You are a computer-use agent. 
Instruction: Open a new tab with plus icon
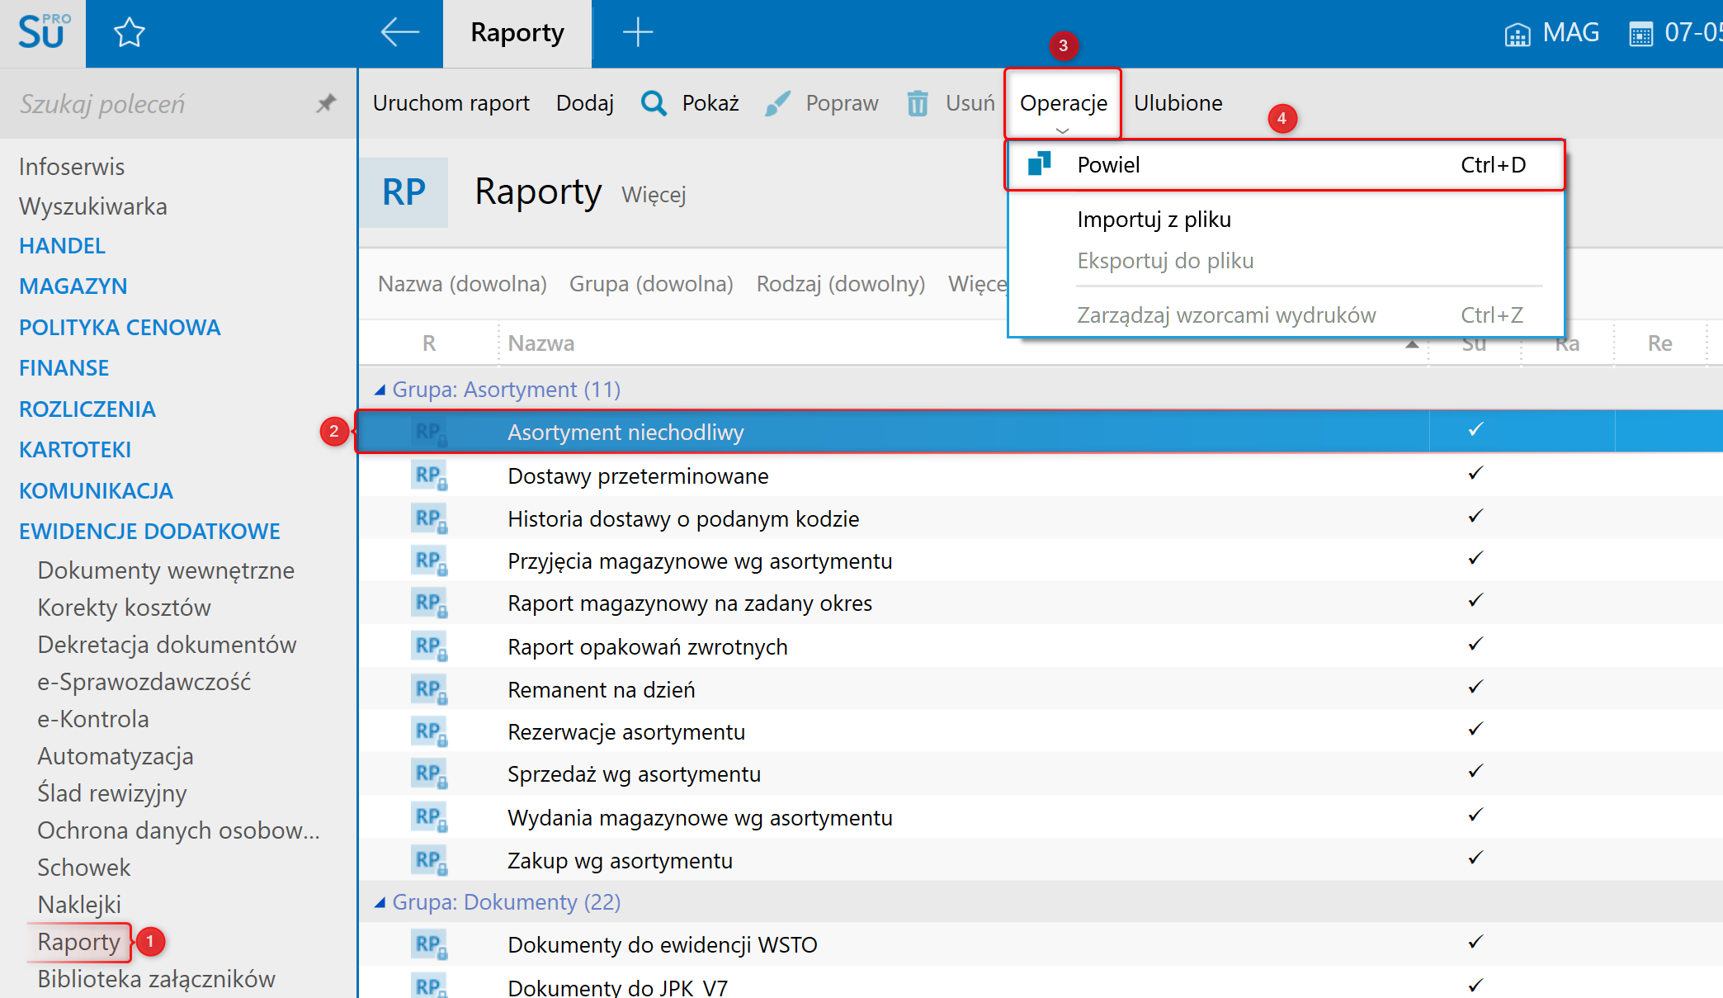point(637,33)
